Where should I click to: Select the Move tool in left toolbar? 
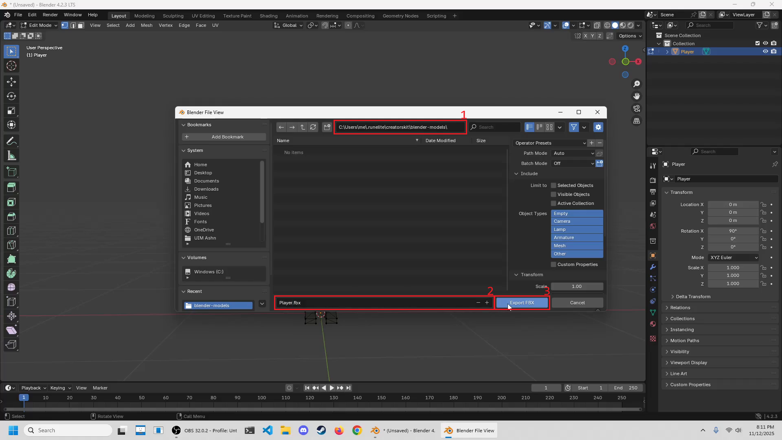coord(11,82)
